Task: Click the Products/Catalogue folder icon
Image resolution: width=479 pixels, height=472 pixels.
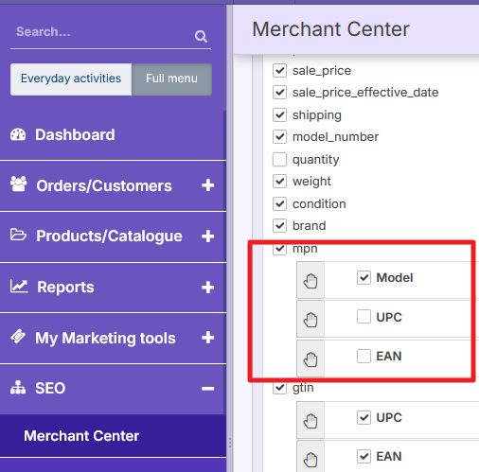Action: (x=18, y=235)
